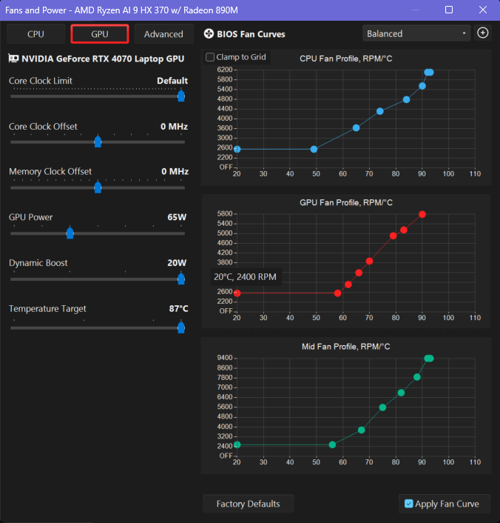Select CPU fan curve point at 90°C
Viewport: 500px width, 523px height.
tap(422, 86)
